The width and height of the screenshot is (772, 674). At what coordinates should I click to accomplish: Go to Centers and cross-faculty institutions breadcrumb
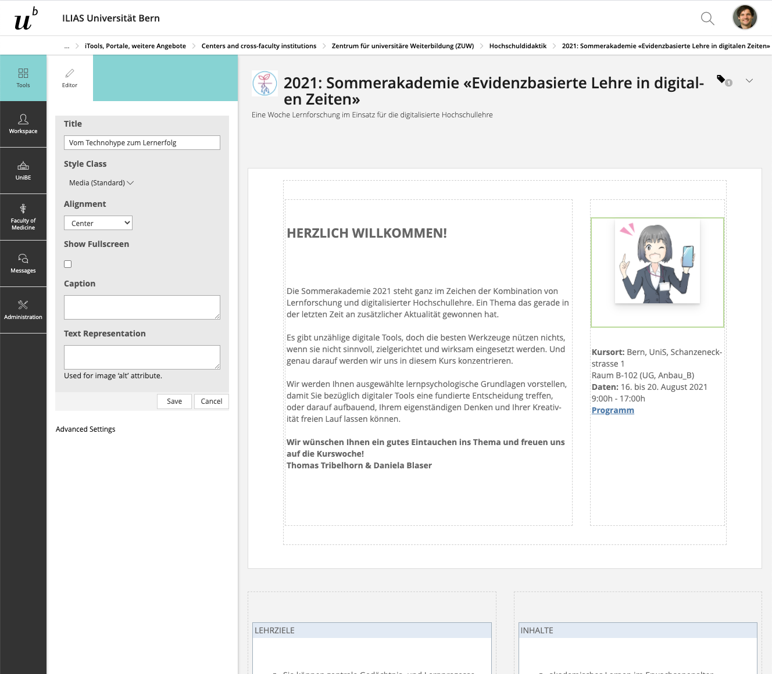[x=259, y=46]
